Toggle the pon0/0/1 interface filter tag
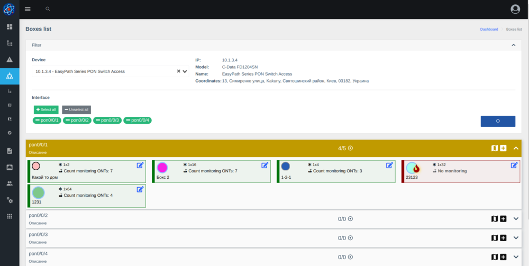529x266 pixels. (47, 121)
